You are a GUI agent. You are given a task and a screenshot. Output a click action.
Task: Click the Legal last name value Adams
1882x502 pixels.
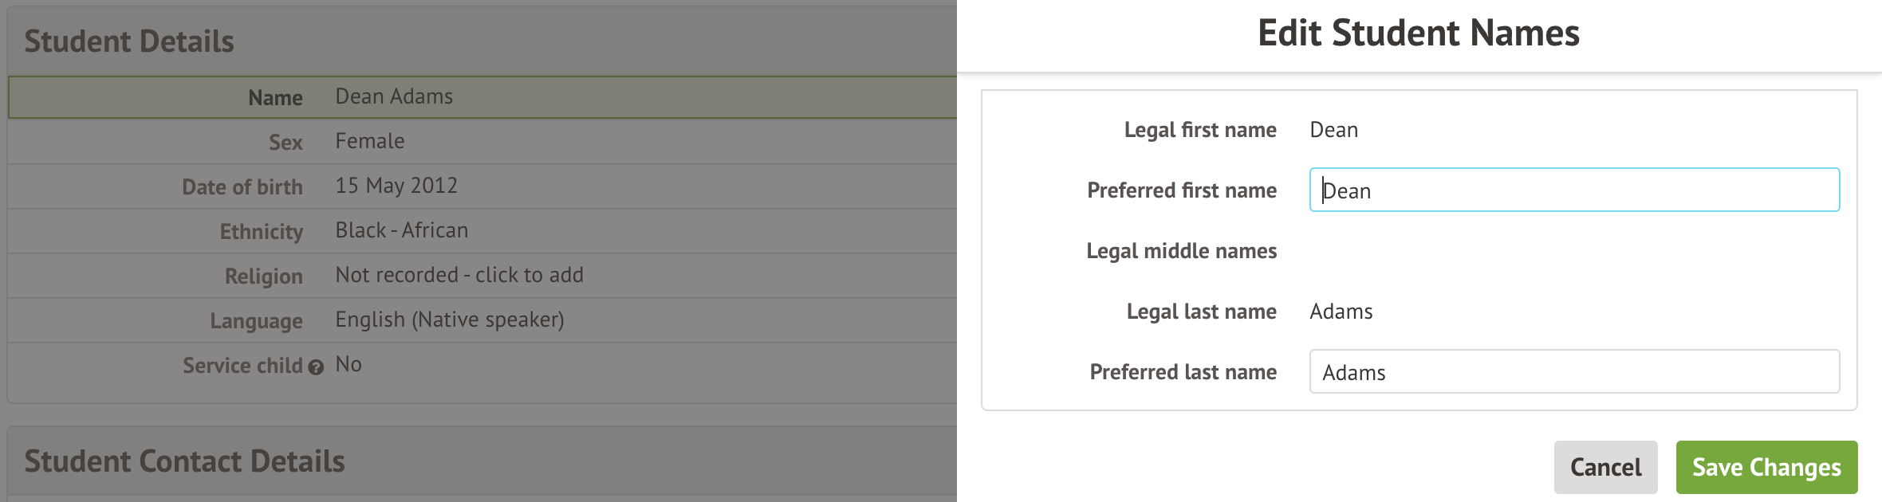[x=1341, y=312]
